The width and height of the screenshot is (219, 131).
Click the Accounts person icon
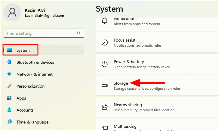tap(9, 110)
